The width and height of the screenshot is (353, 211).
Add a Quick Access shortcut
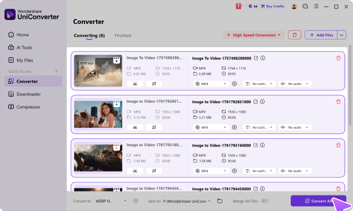[x=56, y=71]
